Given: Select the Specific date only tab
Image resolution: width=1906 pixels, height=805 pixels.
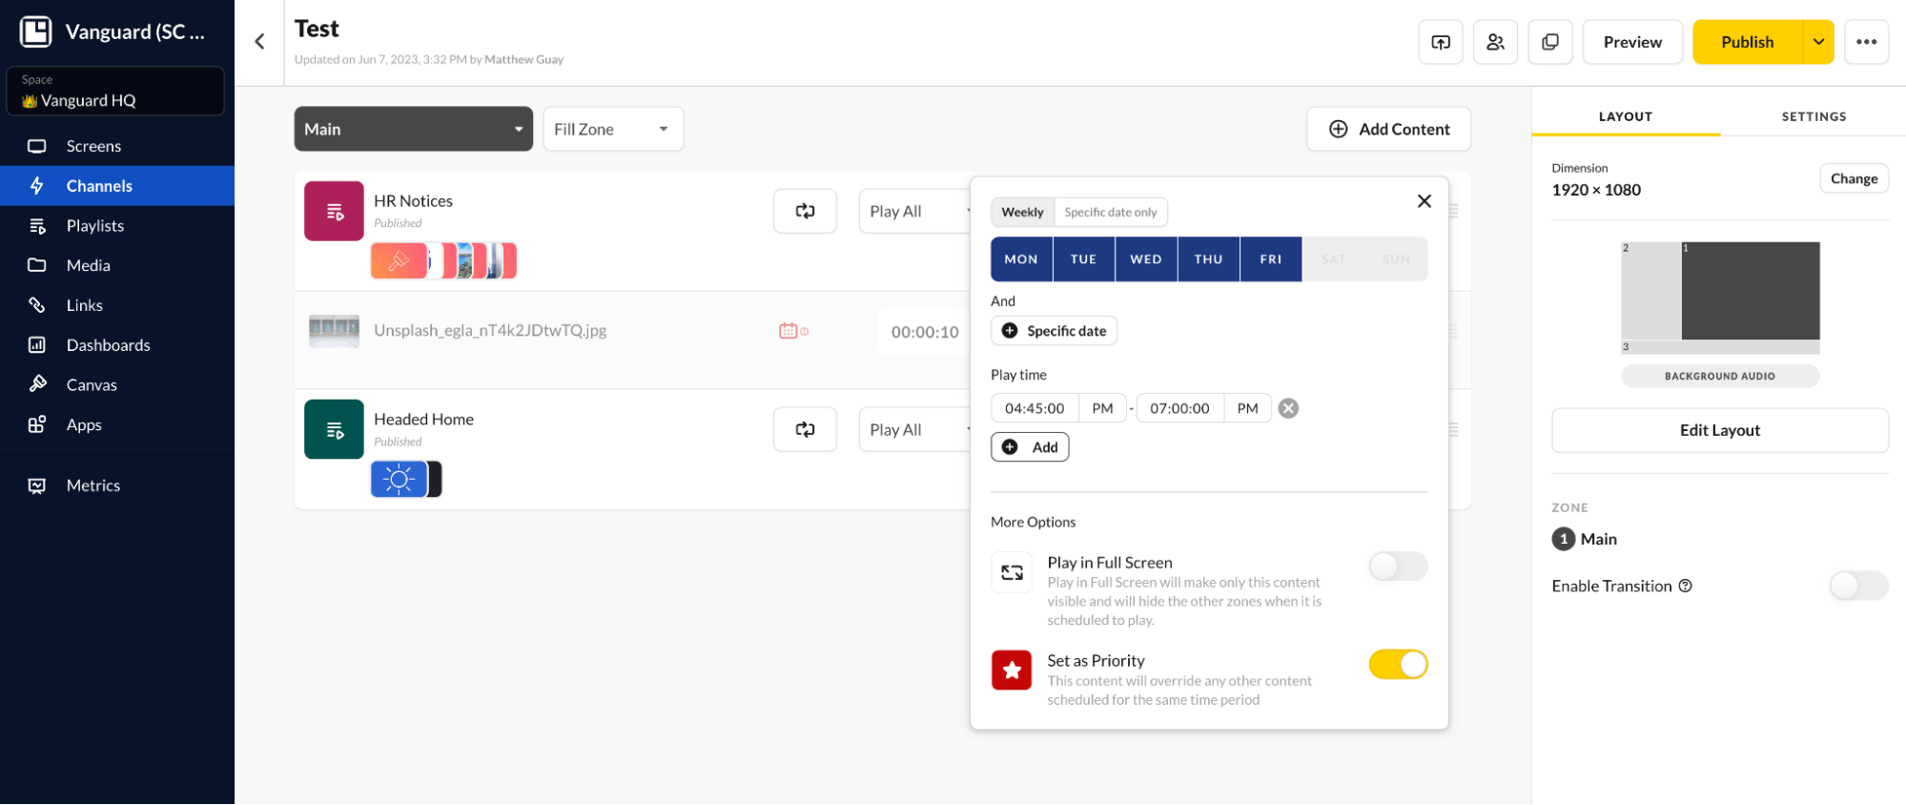Looking at the screenshot, I should point(1110,212).
